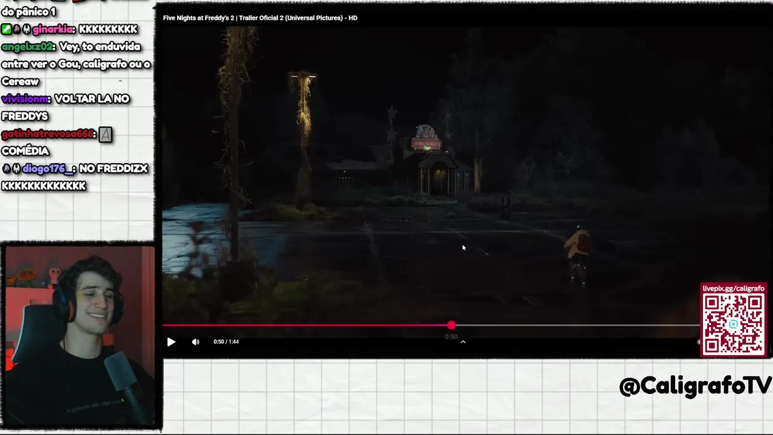This screenshot has width=773, height=435.
Task: Click the livepix.gg/caligrafo link text
Action: click(x=733, y=289)
